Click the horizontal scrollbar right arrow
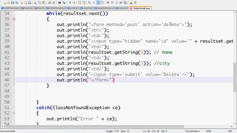 point(231,126)
